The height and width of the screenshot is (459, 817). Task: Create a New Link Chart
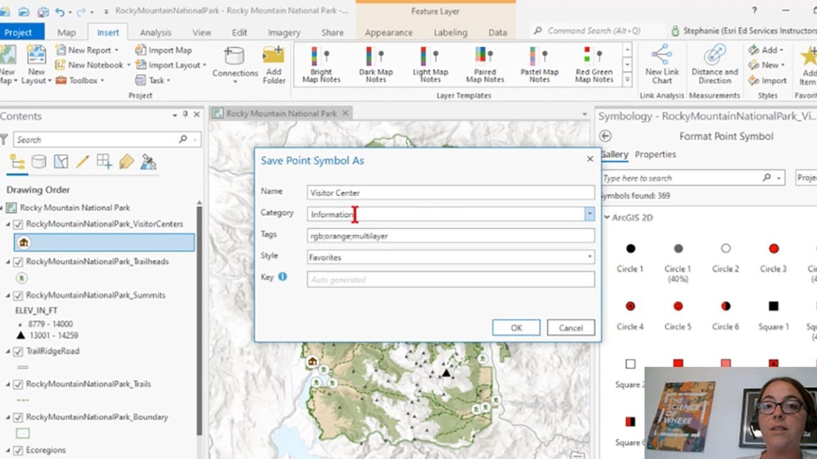click(x=662, y=64)
